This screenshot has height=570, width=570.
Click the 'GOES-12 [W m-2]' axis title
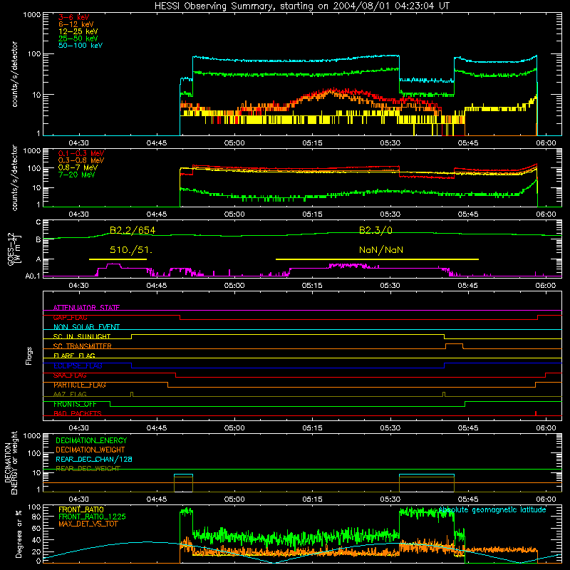[14, 249]
